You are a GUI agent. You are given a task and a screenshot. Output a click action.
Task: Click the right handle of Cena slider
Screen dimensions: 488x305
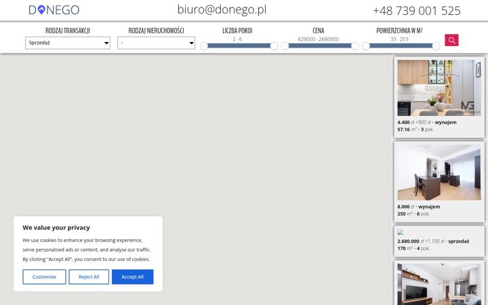(354, 46)
